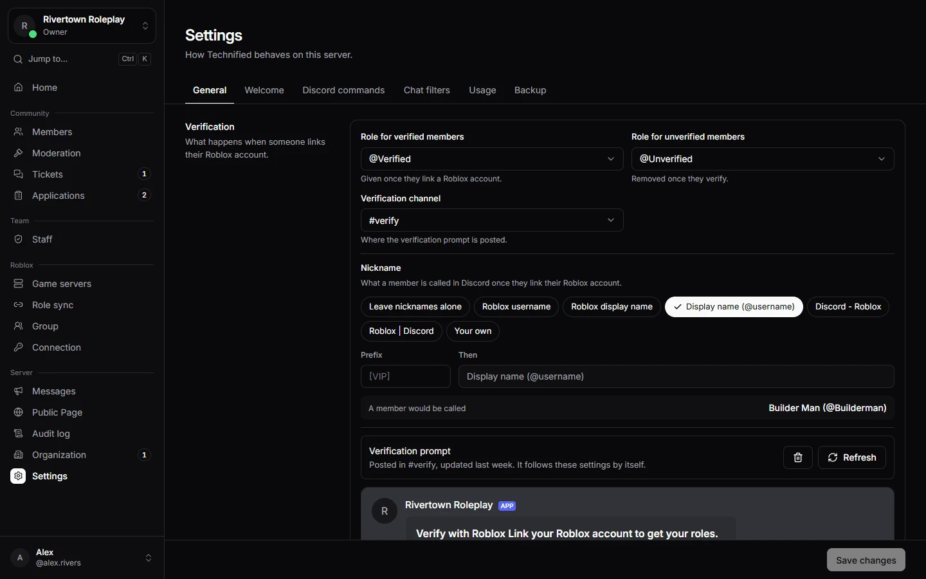This screenshot has height=579, width=926.
Task: Click the Organization count badge
Action: pyautogui.click(x=144, y=455)
